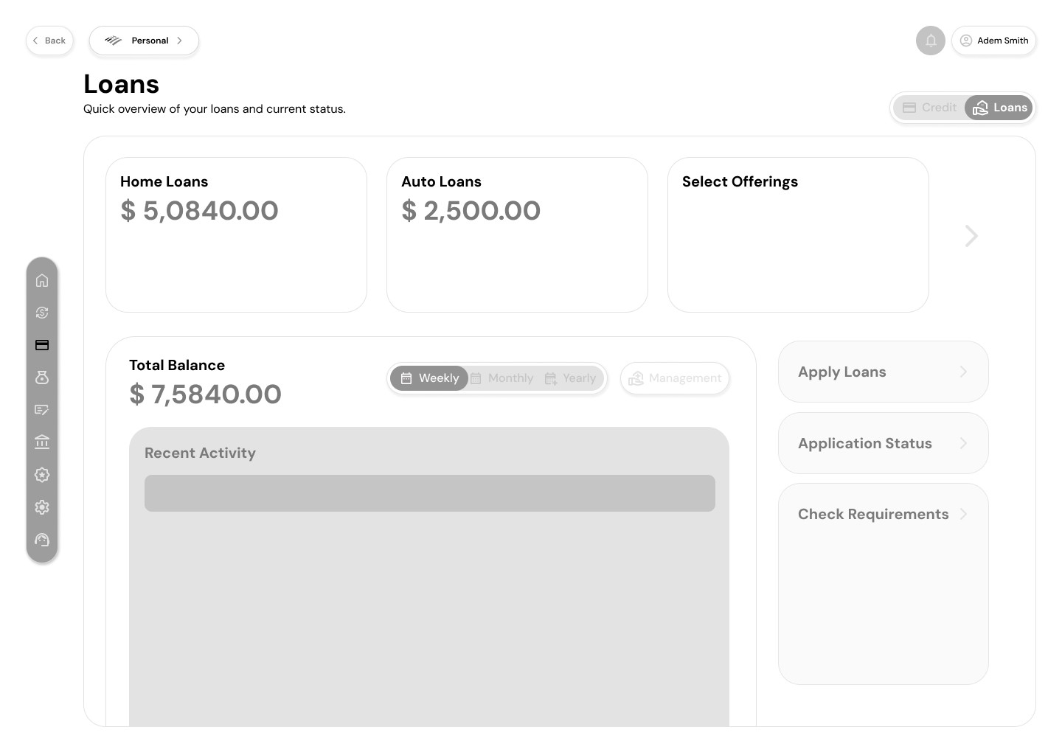Viewport: 1062px width, 755px height.
Task: Open the Select Offerings card
Action: (798, 234)
